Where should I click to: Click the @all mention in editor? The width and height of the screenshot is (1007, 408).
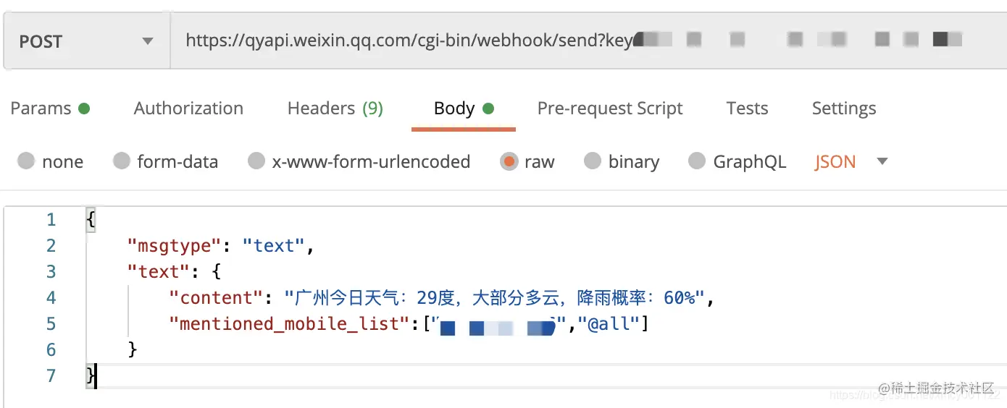609,323
